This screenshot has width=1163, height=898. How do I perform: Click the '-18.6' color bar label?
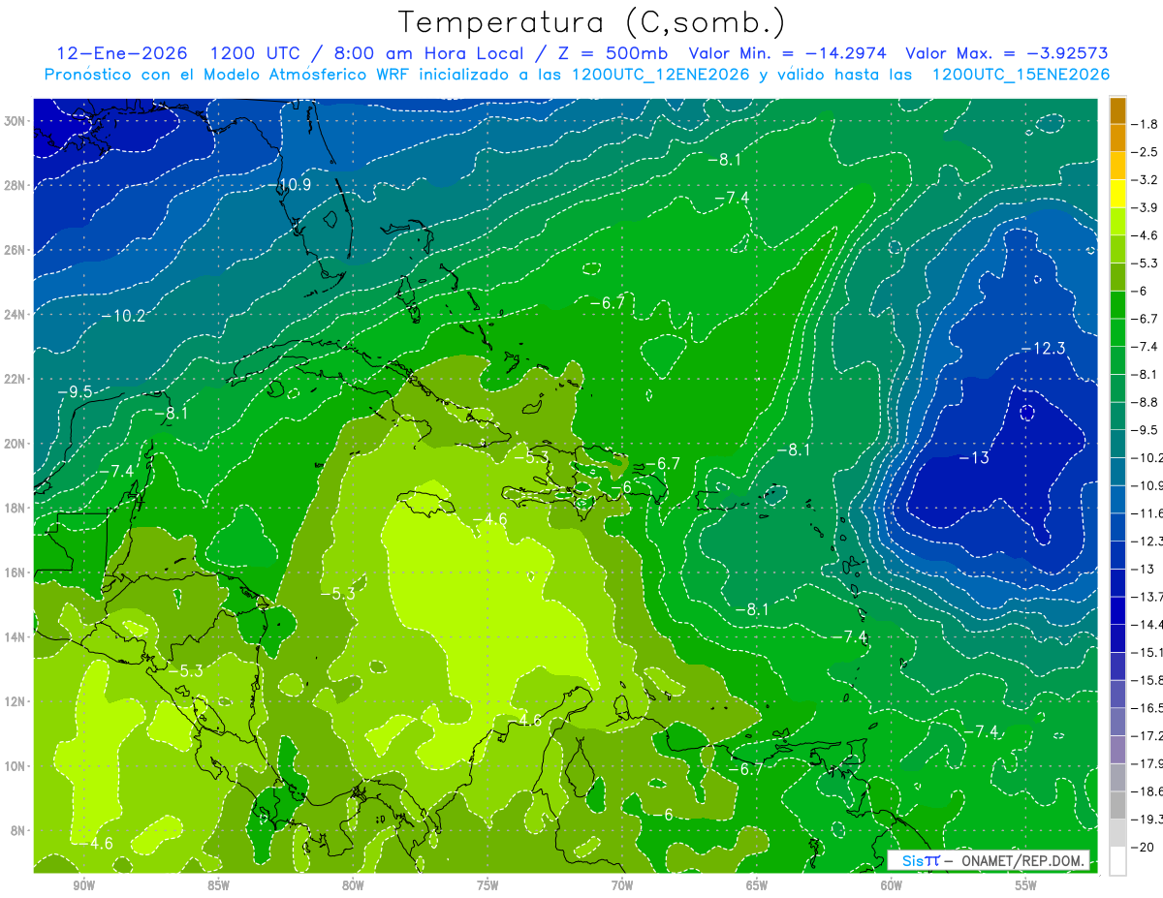[1147, 790]
